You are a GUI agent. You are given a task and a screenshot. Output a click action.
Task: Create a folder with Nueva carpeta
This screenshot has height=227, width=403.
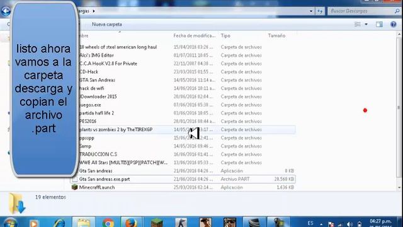(x=107, y=25)
